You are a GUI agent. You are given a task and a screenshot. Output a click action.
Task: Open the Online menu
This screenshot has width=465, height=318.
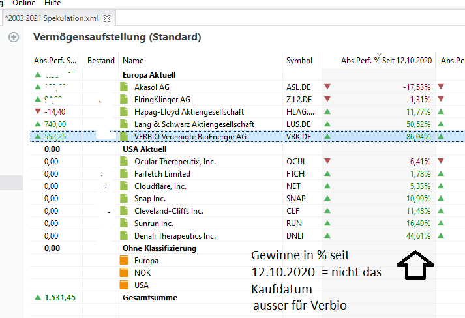point(24,3)
